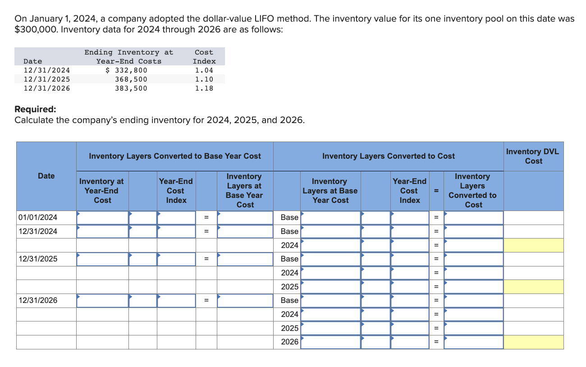The height and width of the screenshot is (367, 586).
Task: Click 2024 layer base year cost field under worksheet 12/31/2026
Action: pyautogui.click(x=330, y=314)
